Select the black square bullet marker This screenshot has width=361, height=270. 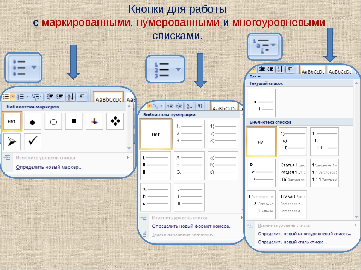coord(74,121)
